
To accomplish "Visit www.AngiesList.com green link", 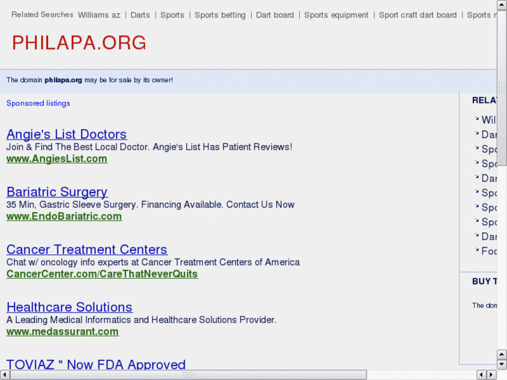I will click(x=57, y=158).
